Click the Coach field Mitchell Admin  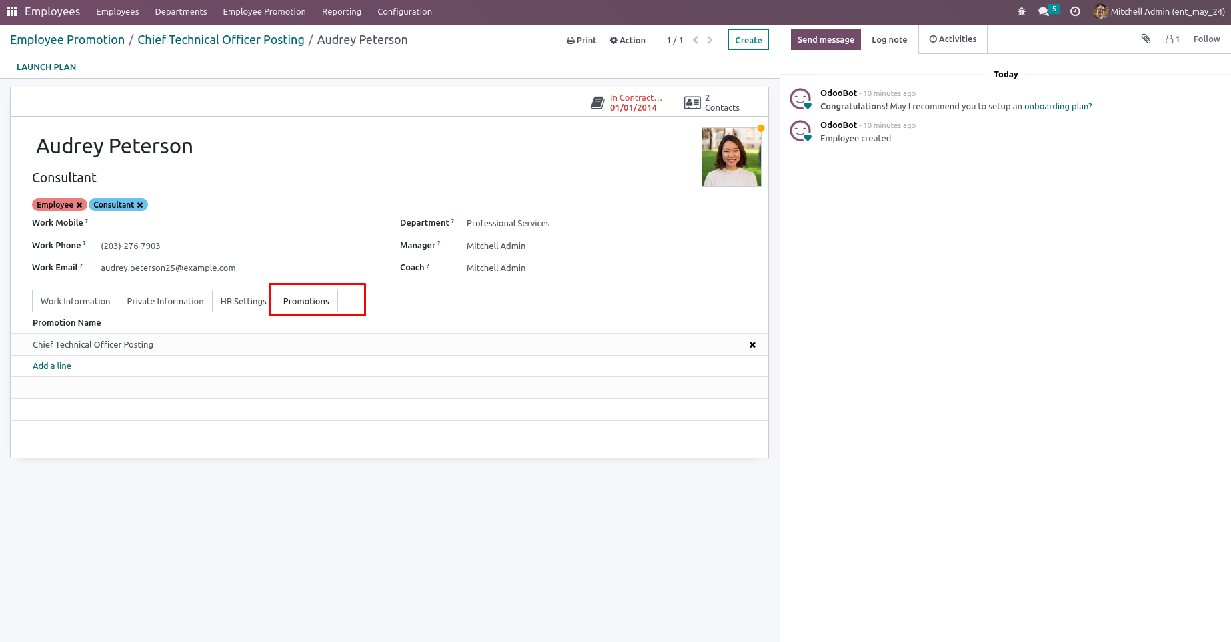click(x=496, y=268)
